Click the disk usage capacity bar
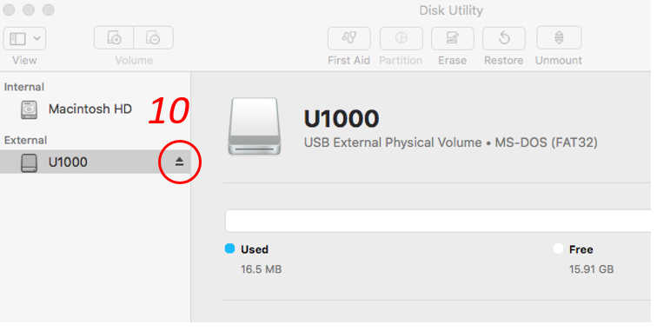This screenshot has height=331, width=657. pyautogui.click(x=438, y=221)
